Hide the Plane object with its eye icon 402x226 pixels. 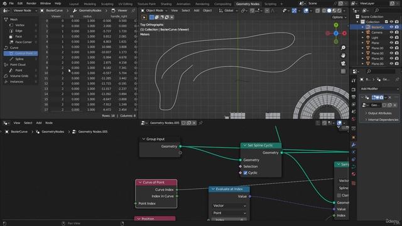point(391,43)
